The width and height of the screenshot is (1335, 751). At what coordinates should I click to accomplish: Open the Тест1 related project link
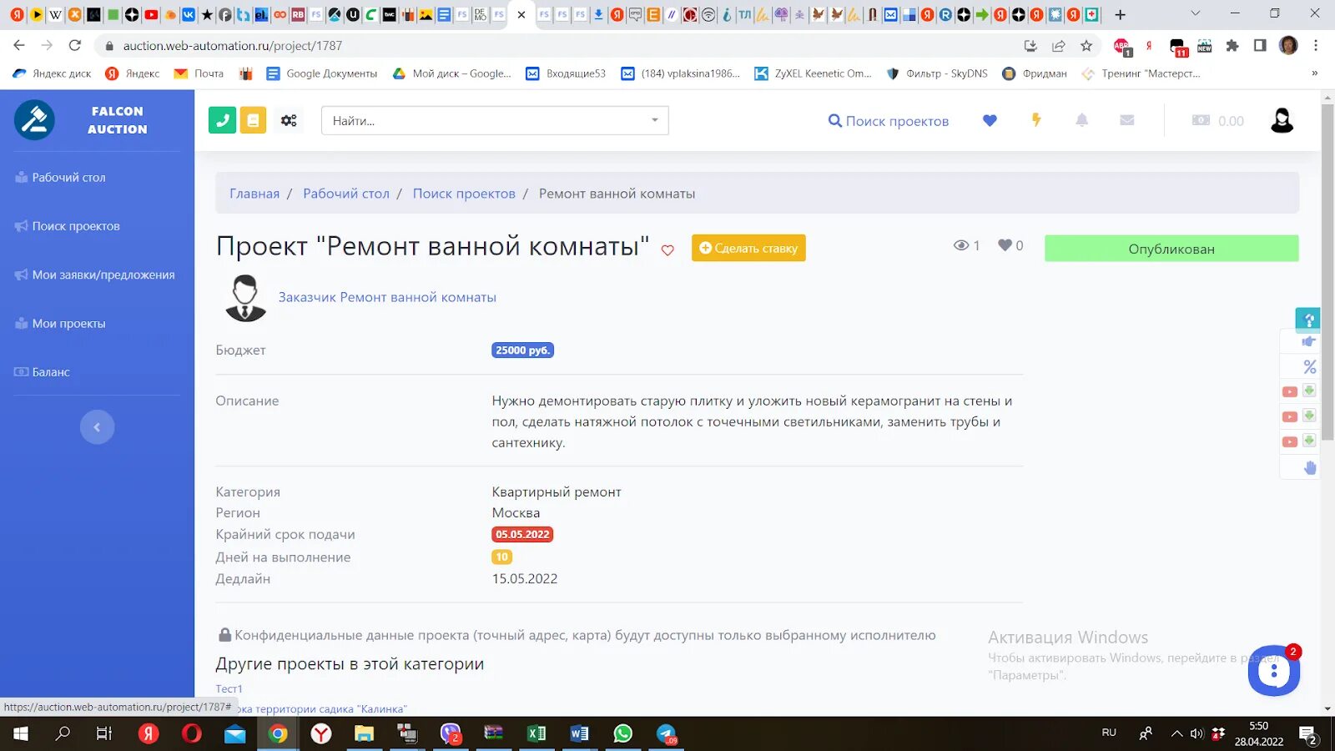[229, 688]
